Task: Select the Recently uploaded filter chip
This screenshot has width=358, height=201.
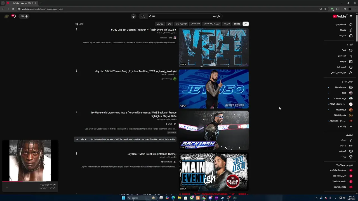Action: click(181, 24)
